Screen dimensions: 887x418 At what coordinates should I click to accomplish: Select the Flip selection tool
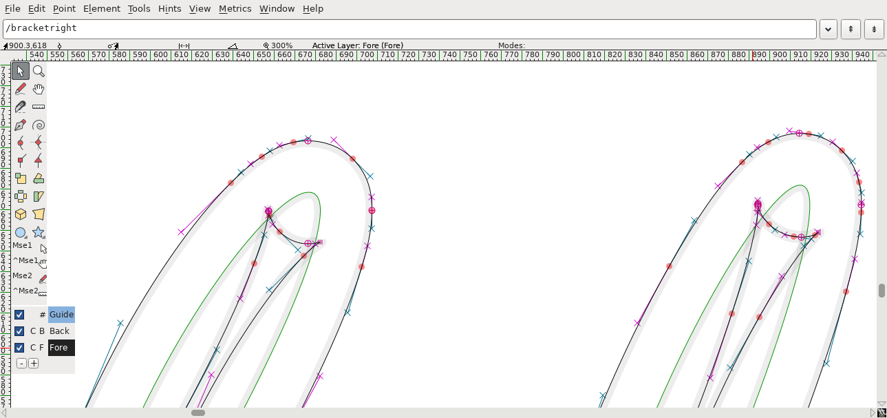(21, 196)
